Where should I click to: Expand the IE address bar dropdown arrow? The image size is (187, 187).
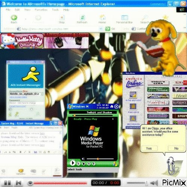(101, 29)
